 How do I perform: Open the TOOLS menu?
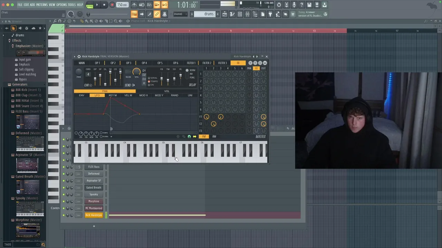pos(72,5)
